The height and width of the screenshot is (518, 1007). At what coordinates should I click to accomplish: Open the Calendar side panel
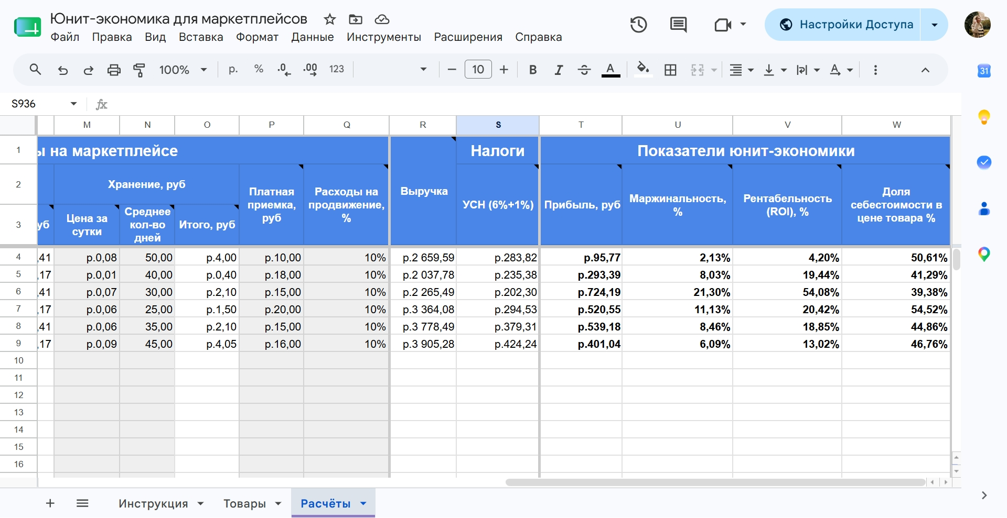(x=984, y=71)
